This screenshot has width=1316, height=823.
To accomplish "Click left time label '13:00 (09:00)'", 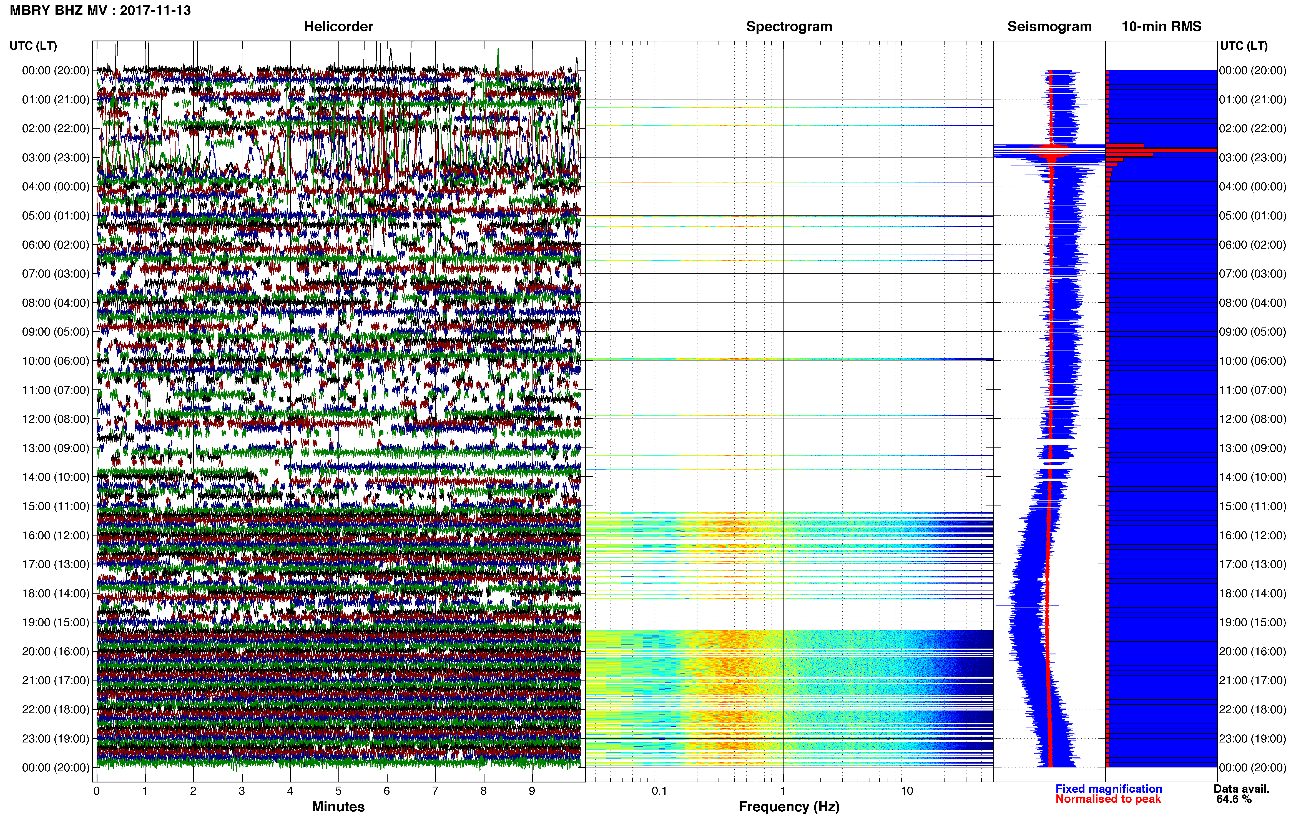I will click(x=56, y=448).
